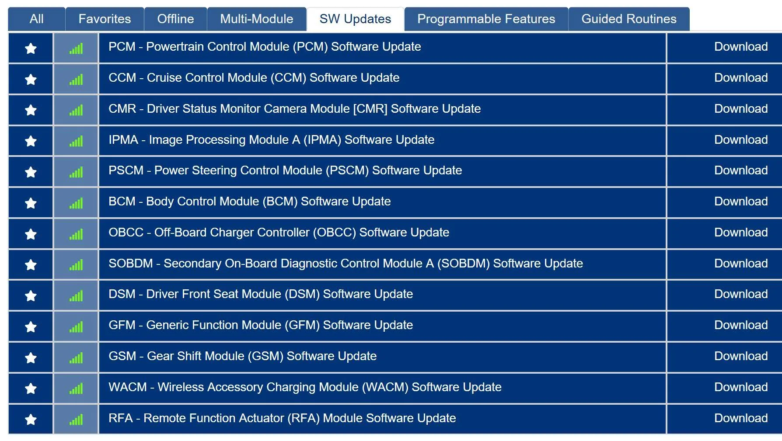Screen dimensions: 782x441
Task: Download the OBCC charger controller update
Action: pyautogui.click(x=741, y=233)
